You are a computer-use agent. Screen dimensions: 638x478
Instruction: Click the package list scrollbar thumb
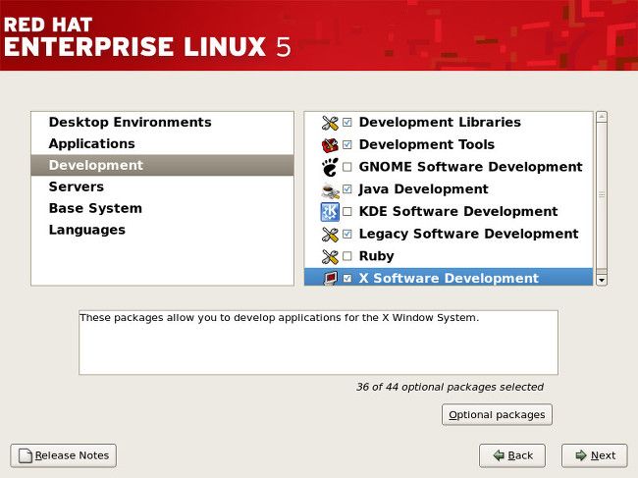(x=602, y=195)
